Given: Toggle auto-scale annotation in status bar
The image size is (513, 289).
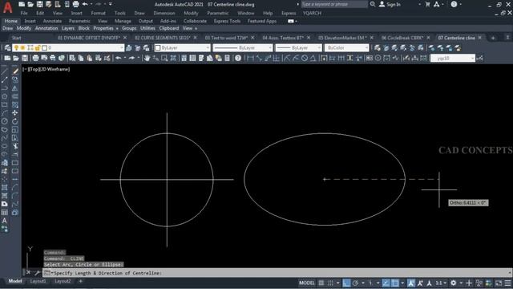Looking at the screenshot, I should click(x=420, y=283).
